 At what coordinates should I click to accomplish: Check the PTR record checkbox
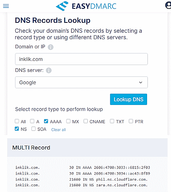[x=131, y=121]
